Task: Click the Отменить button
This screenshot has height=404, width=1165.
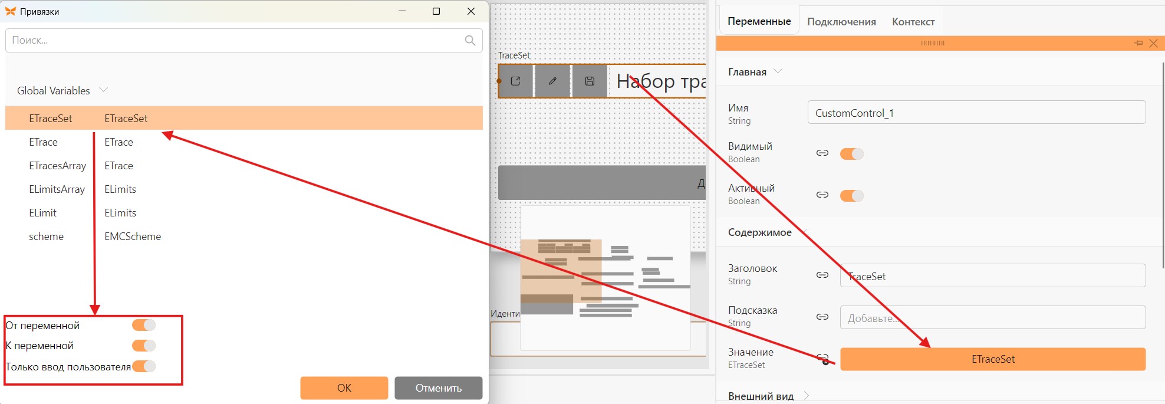Action: [439, 387]
